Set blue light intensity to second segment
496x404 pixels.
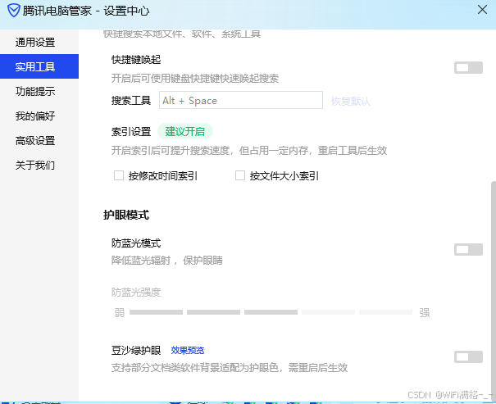tap(213, 312)
